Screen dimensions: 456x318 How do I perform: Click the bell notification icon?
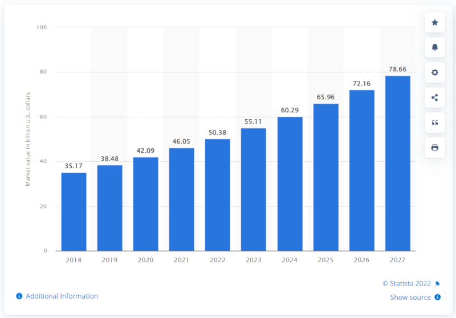tap(434, 47)
